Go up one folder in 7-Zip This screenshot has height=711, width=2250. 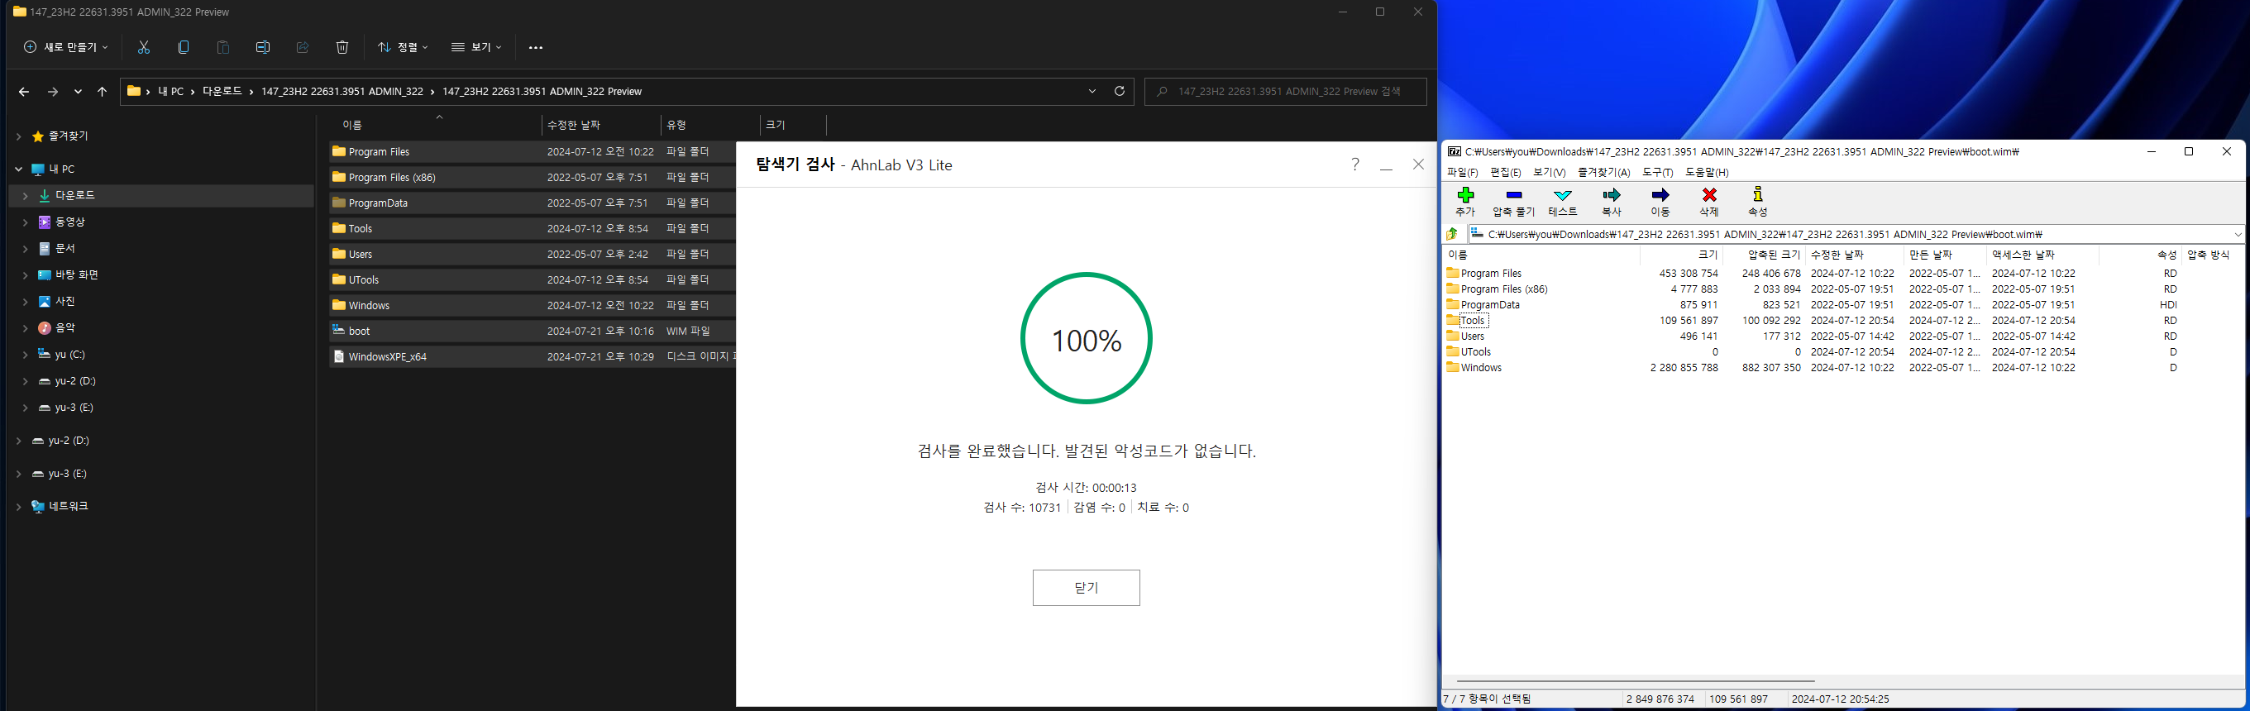point(1452,234)
